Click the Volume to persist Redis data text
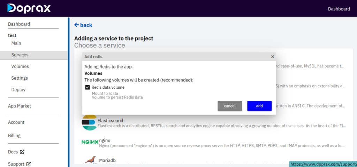Screen dimensions: 357x167 tap(117, 97)
